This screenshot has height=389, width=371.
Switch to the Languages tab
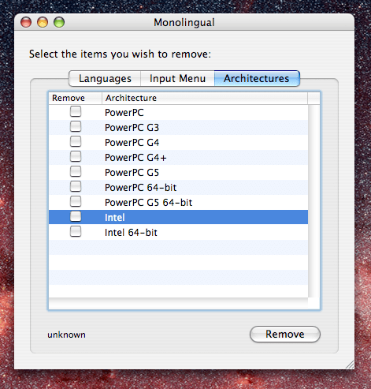tap(105, 78)
